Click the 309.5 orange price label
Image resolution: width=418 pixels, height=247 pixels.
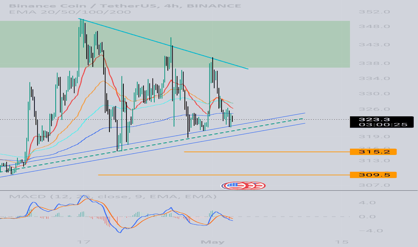pos(373,175)
